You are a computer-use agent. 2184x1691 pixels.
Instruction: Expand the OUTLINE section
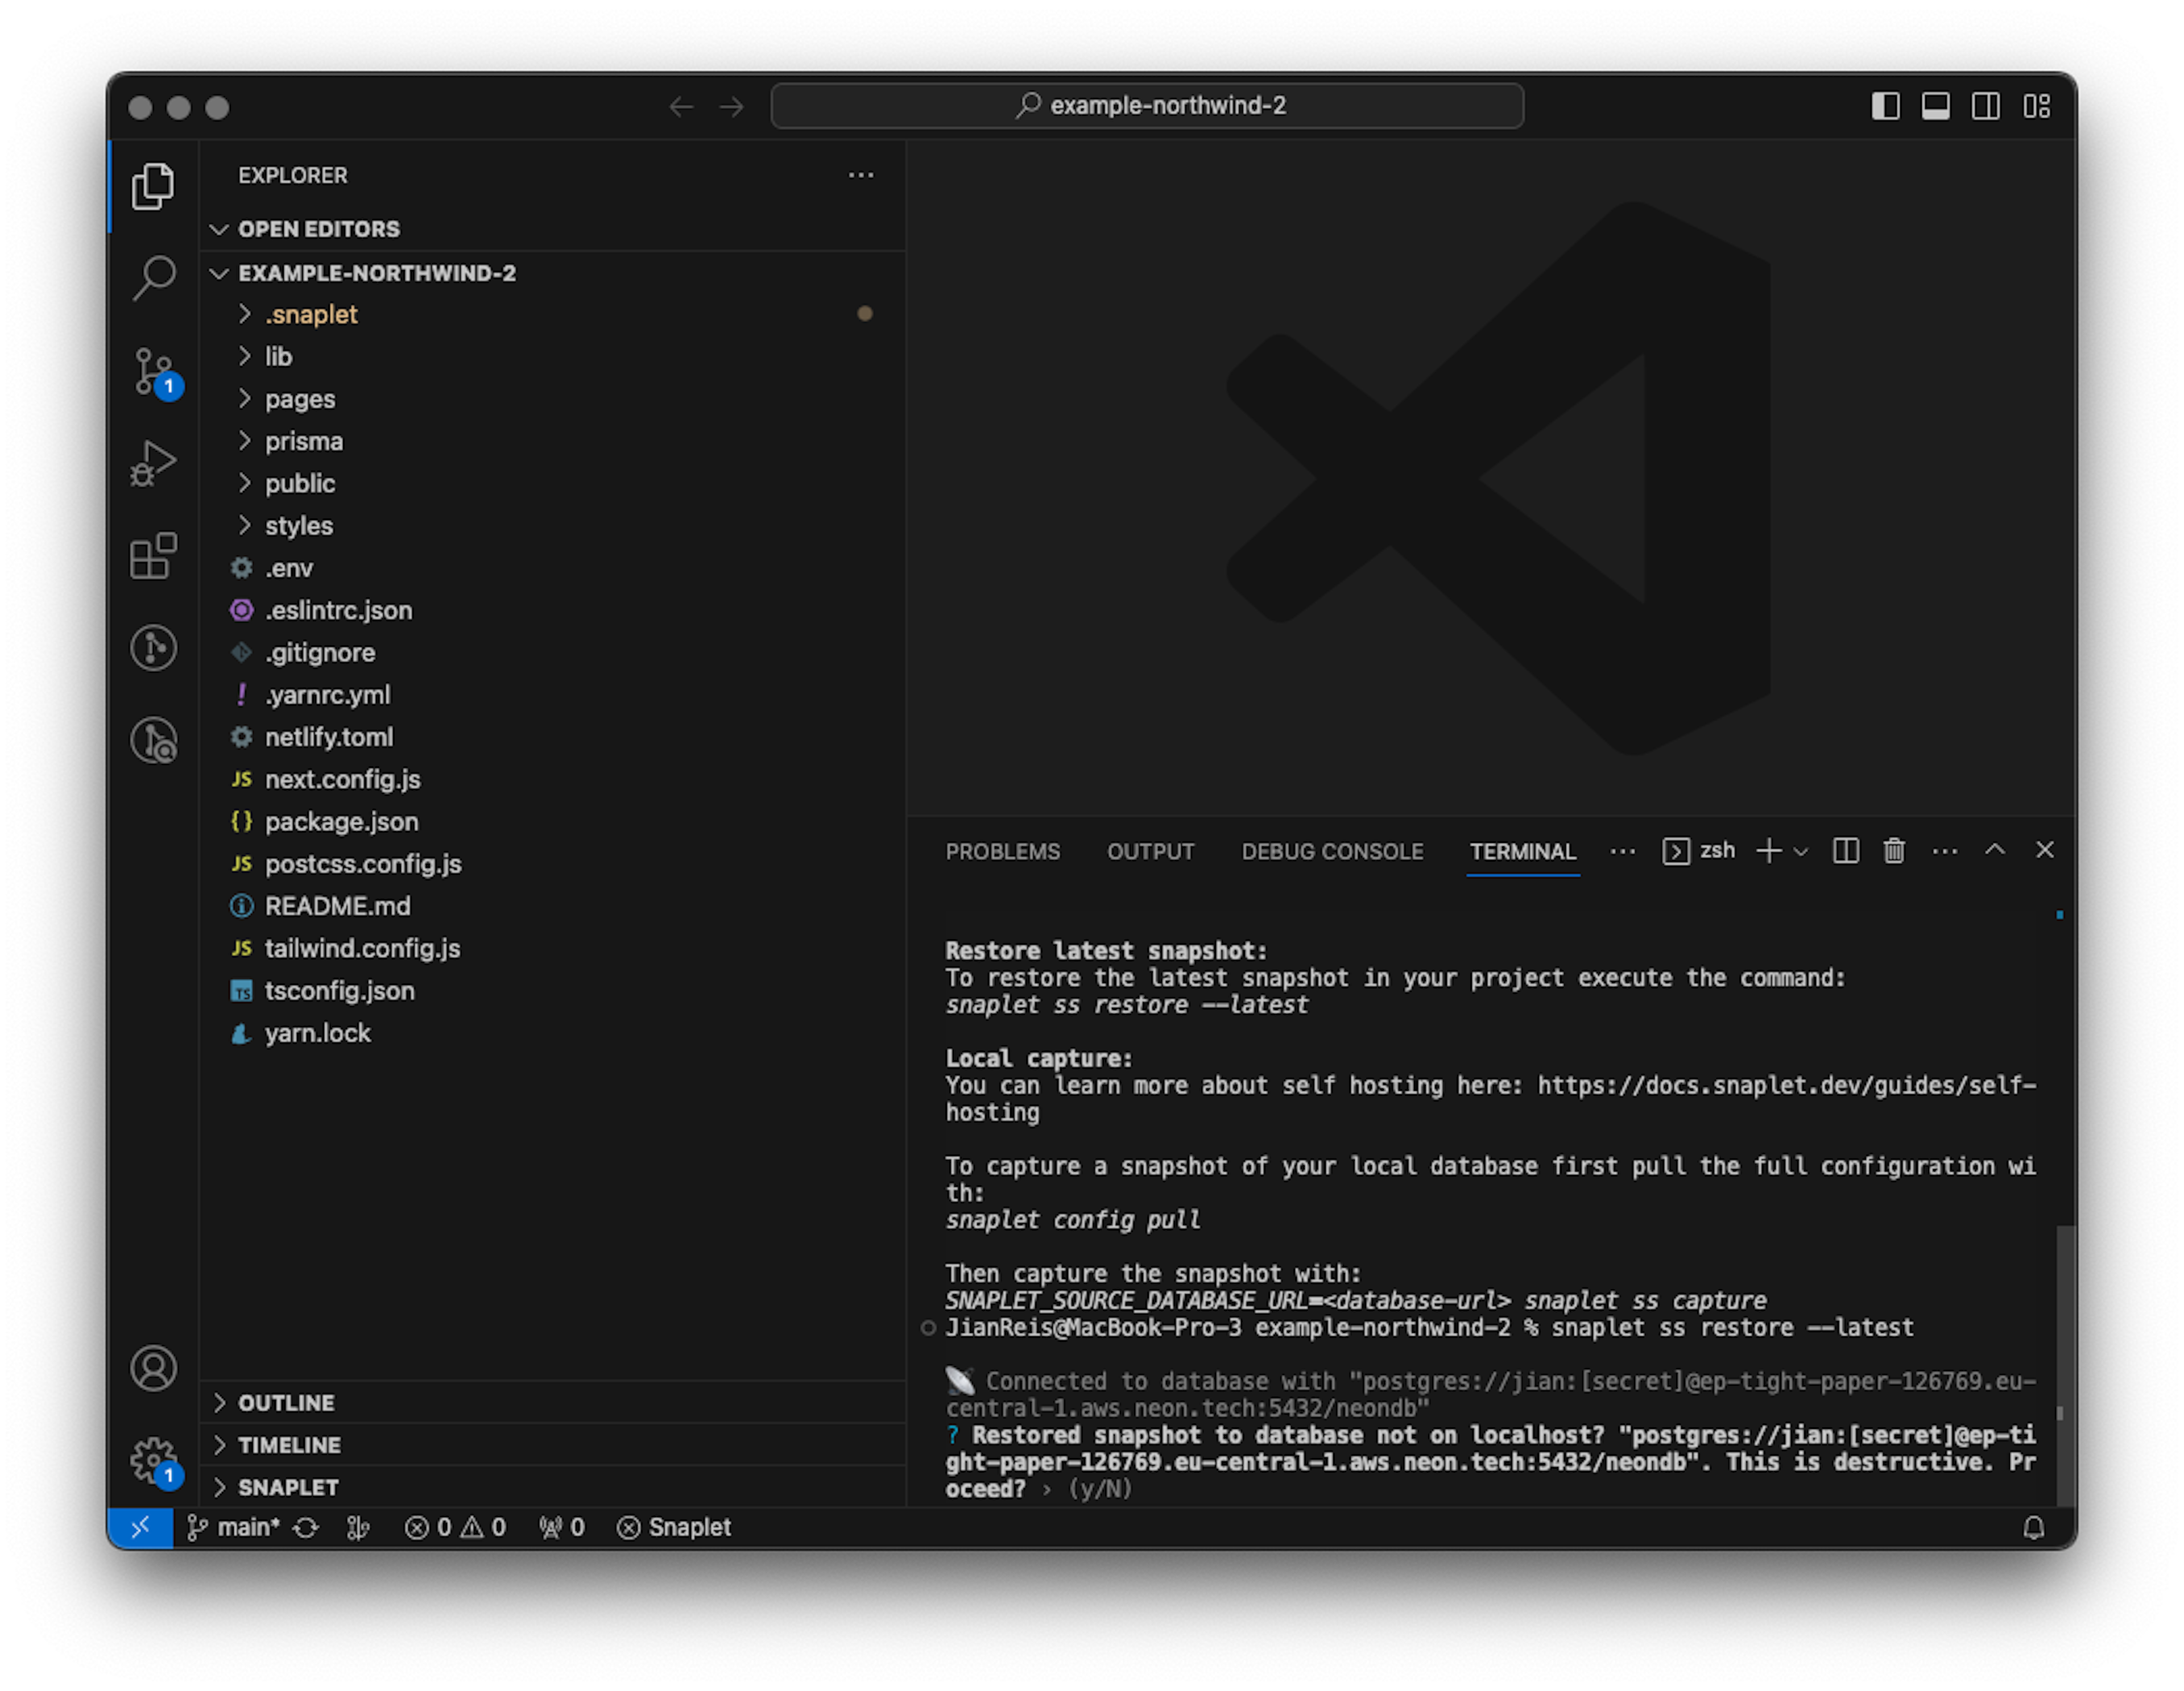tap(554, 1402)
